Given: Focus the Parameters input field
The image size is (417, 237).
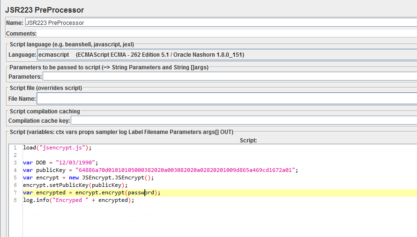Looking at the screenshot, I should coord(230,77).
